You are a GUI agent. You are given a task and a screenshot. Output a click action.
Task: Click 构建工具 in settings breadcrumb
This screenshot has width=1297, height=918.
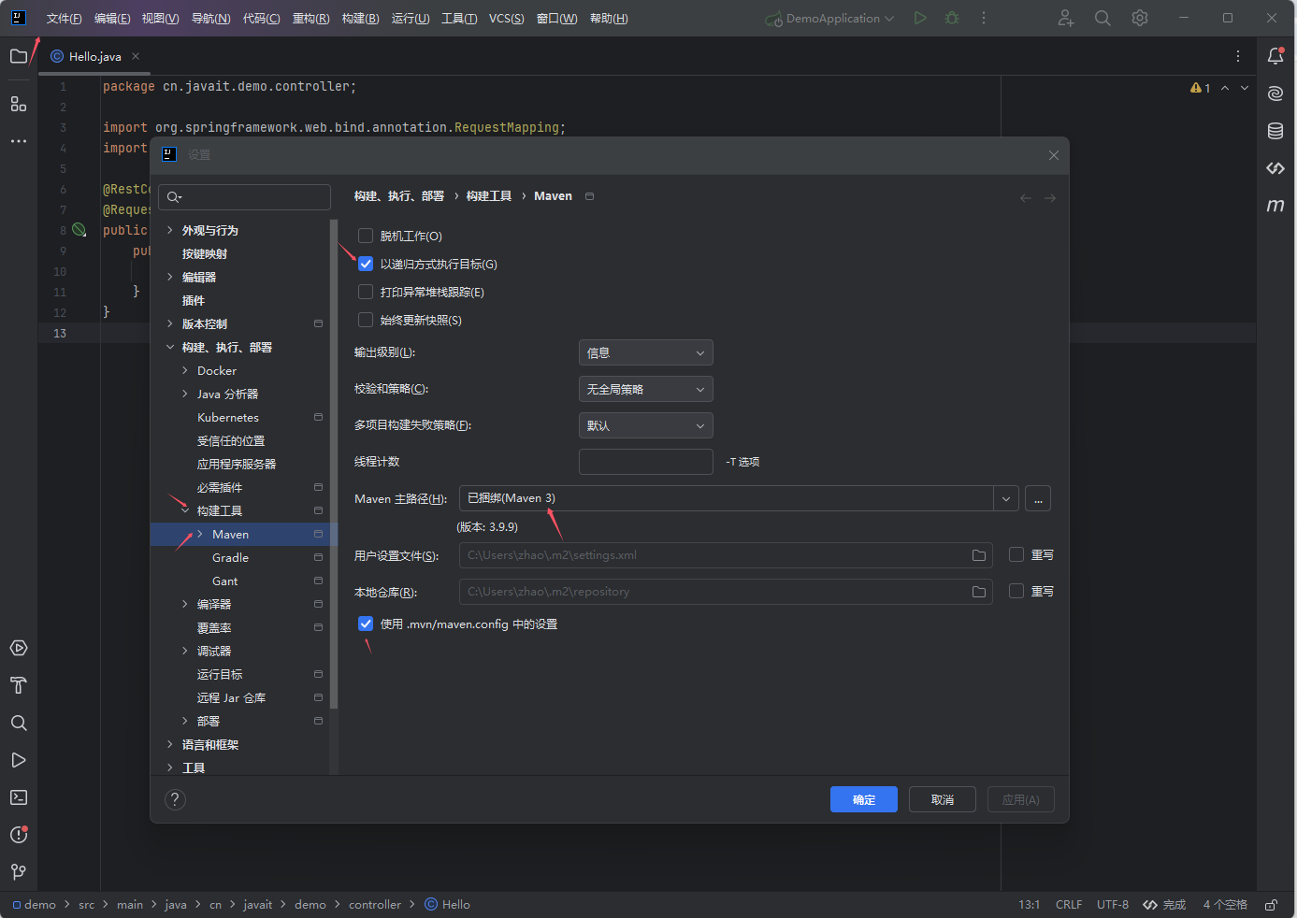489,196
